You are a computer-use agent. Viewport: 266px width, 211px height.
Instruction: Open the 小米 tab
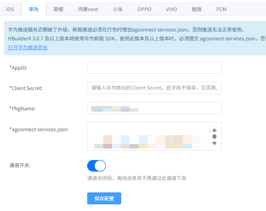click(x=118, y=9)
